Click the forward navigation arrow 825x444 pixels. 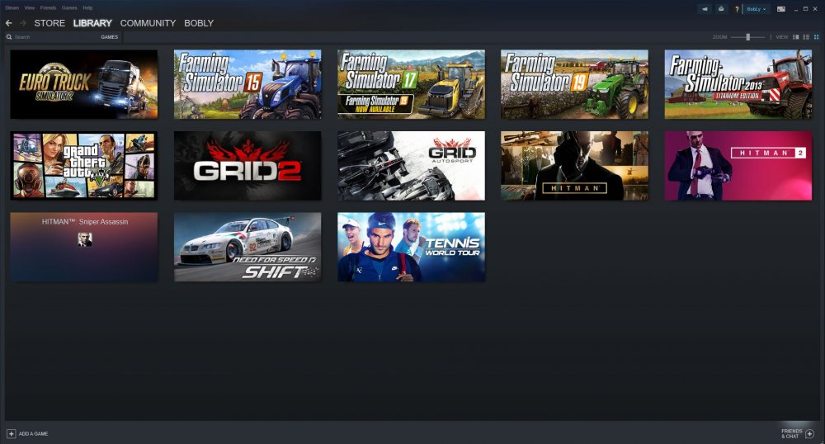23,23
